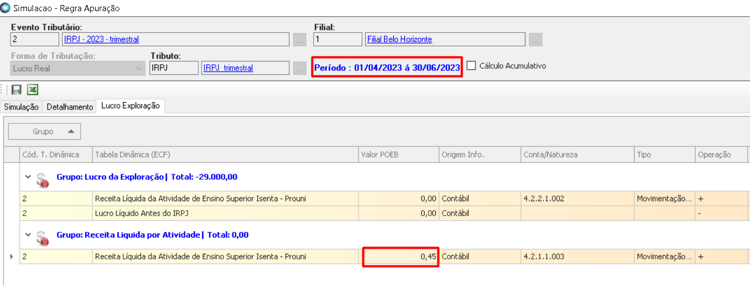Open the IRPJ - 2023 - trimestral link
The width and height of the screenshot is (750, 285).
pyautogui.click(x=101, y=39)
